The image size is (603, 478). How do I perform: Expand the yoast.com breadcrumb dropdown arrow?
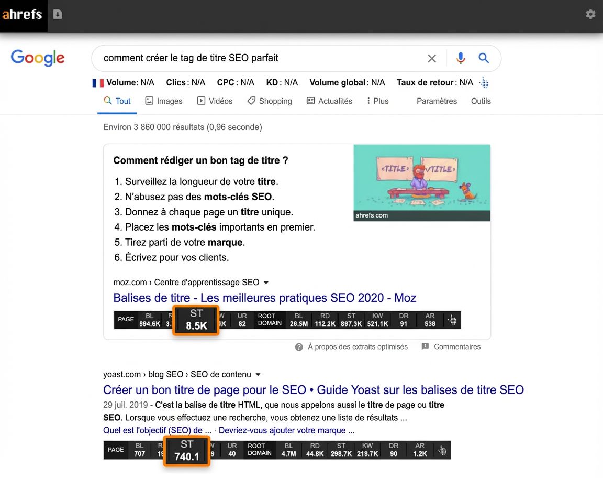click(x=257, y=374)
